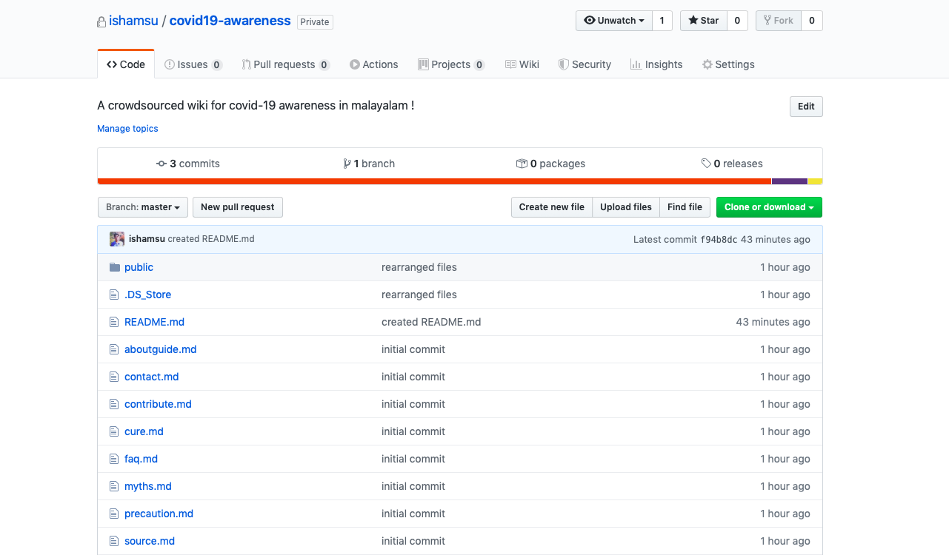Switch to the Code tab

pyautogui.click(x=126, y=64)
